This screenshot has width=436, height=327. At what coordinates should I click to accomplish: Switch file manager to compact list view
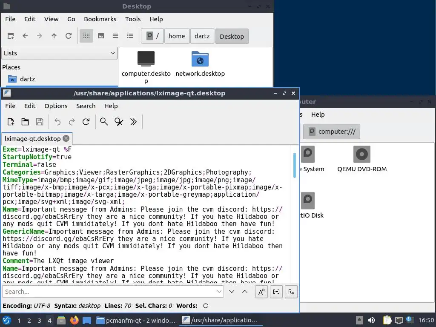tap(115, 36)
